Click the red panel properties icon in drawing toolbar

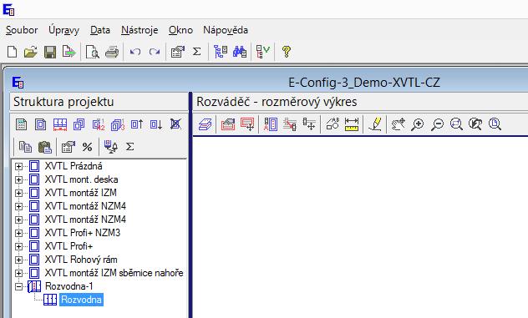tap(228, 124)
